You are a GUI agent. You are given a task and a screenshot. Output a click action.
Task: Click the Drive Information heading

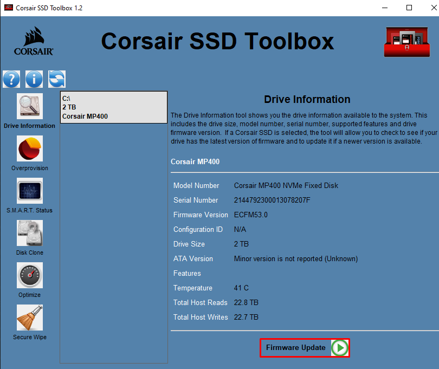[x=307, y=99]
